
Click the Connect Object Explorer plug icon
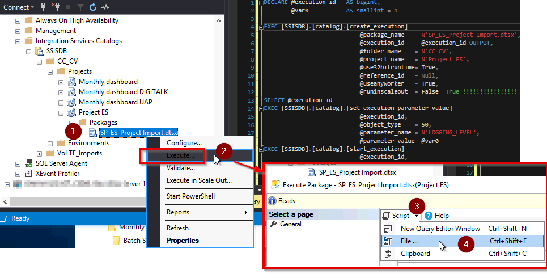[x=43, y=7]
